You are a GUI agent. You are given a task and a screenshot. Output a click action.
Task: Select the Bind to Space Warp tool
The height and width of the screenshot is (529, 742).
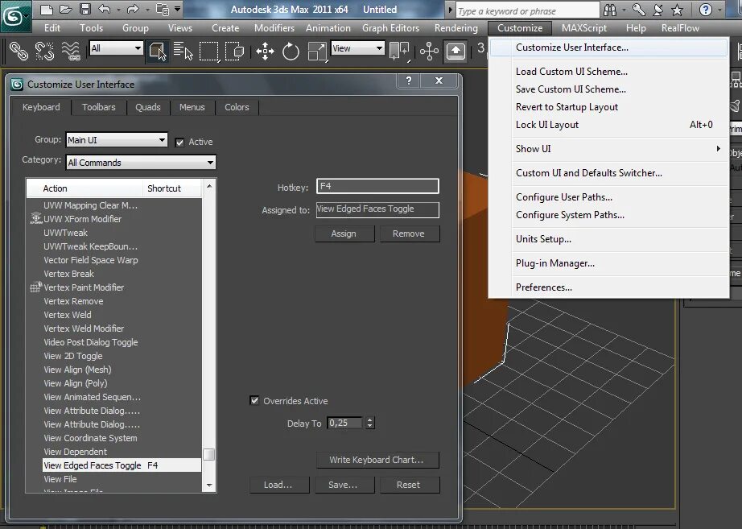(71, 52)
